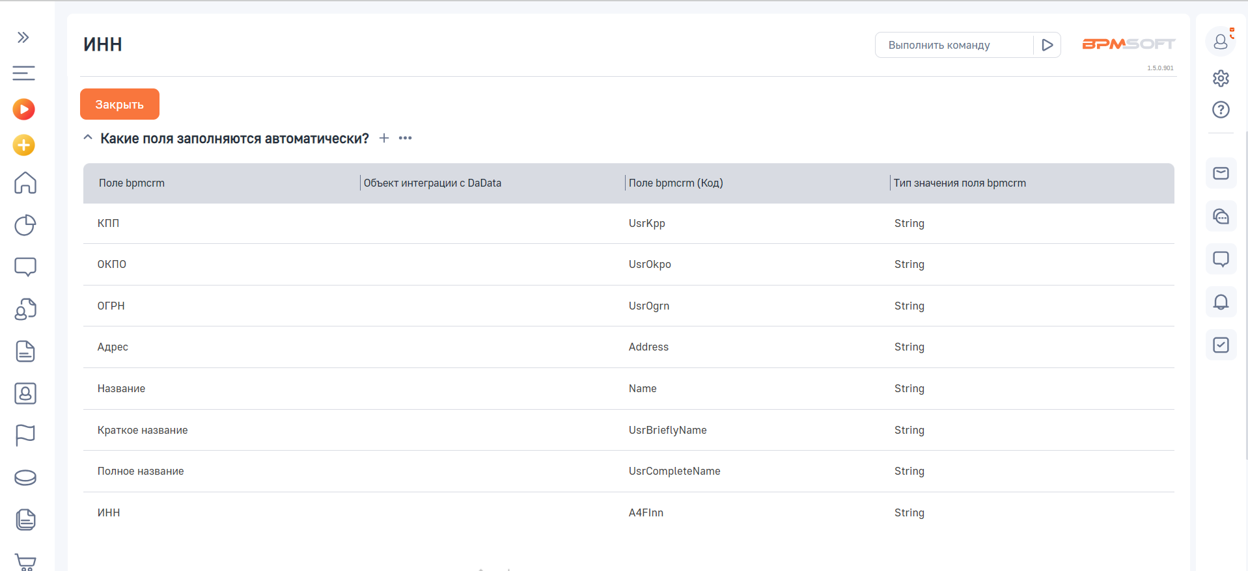Open the help question mark icon
This screenshot has width=1248, height=571.
coord(1221,110)
